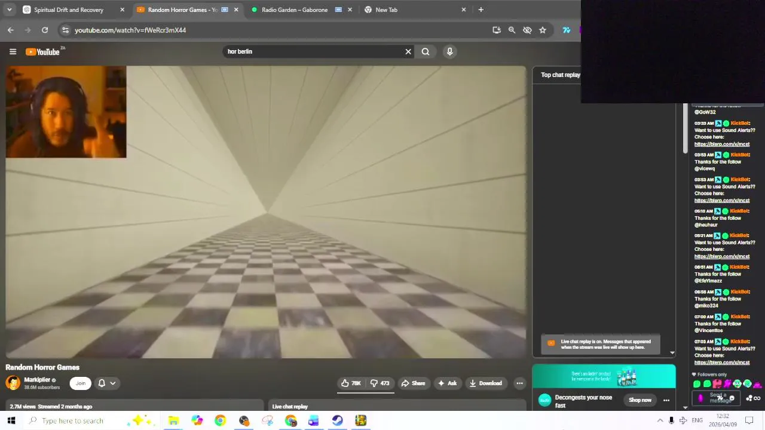Close the Random Horror Games tab
Screen dimensions: 765x430
click(x=236, y=10)
